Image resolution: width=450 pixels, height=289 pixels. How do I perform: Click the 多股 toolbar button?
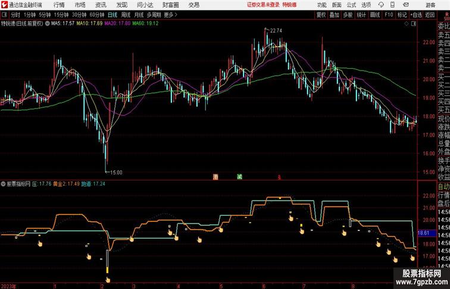tap(348, 15)
